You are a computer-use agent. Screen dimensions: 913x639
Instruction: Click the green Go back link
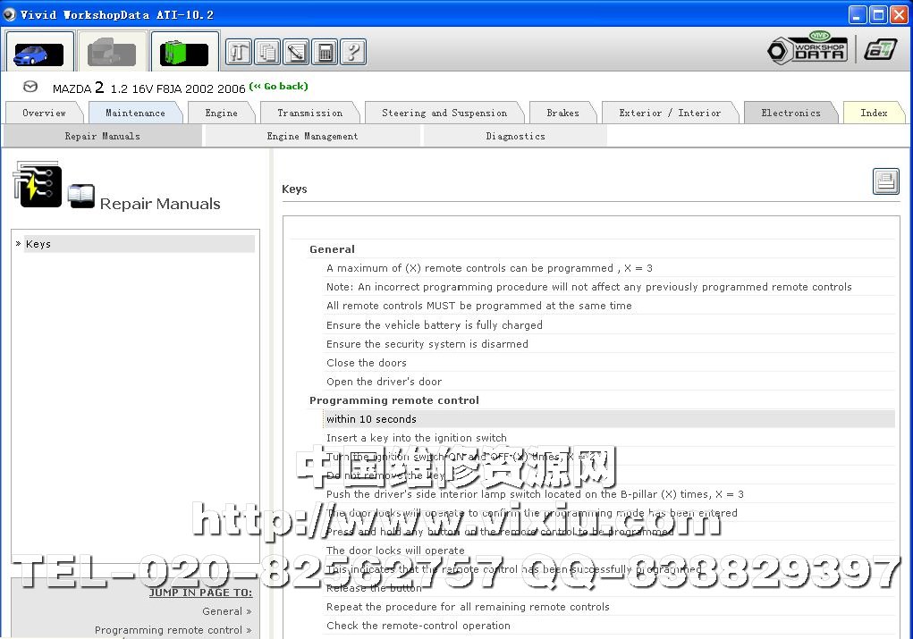click(x=278, y=87)
